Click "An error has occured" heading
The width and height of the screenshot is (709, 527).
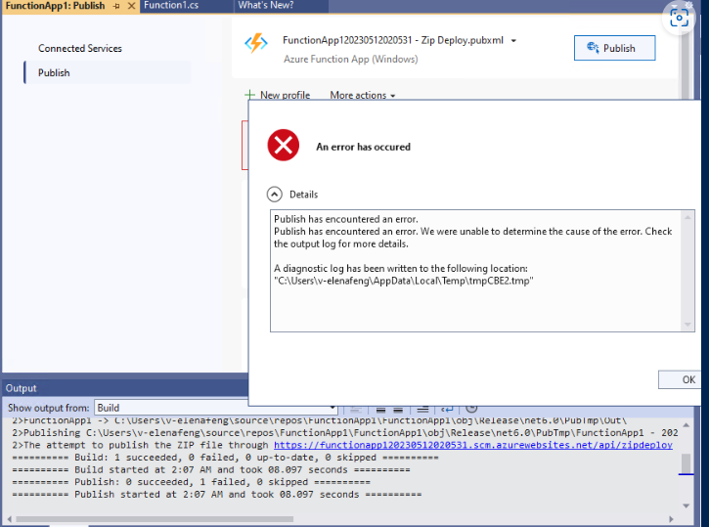[x=363, y=147]
